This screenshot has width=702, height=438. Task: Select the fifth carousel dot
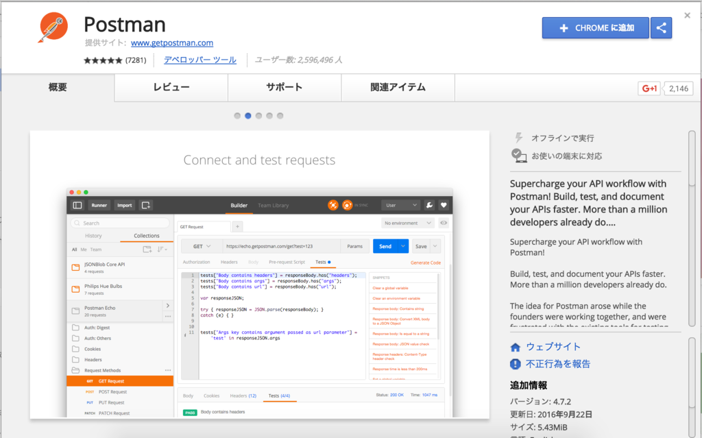tap(280, 116)
